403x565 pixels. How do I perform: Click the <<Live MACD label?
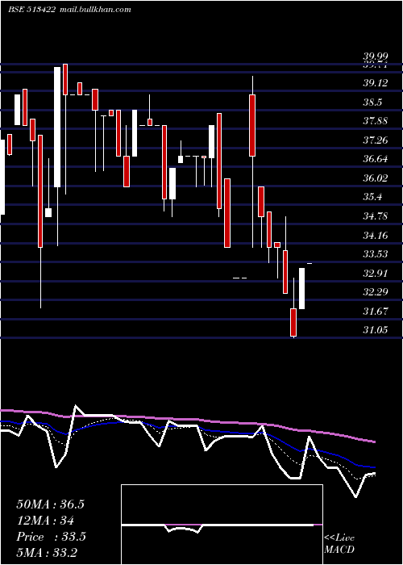click(x=339, y=543)
